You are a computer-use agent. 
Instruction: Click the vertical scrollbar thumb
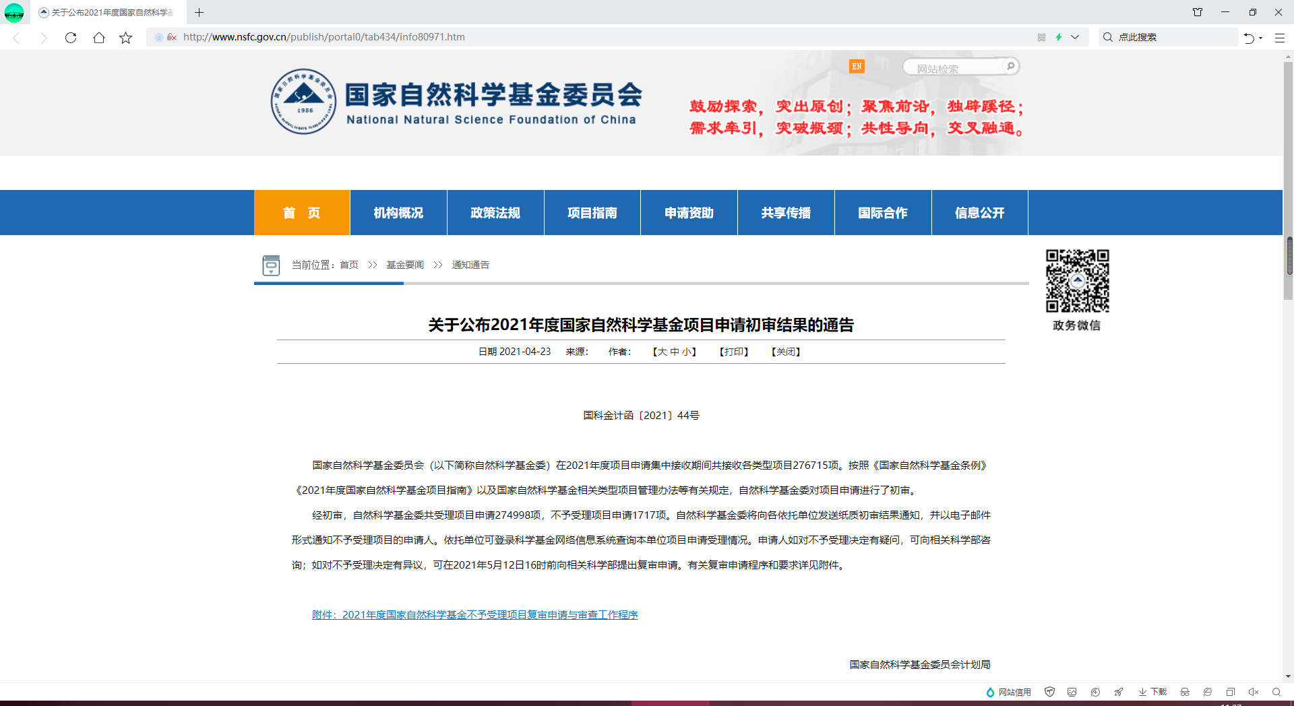click(x=1289, y=256)
